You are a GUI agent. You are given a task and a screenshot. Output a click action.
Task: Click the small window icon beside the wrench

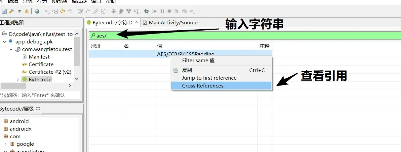pyautogui.click(x=19, y=11)
